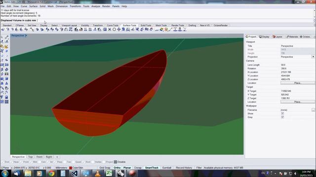Click in the Displaced Volume command input
316x177 pixels.
pos(175,20)
